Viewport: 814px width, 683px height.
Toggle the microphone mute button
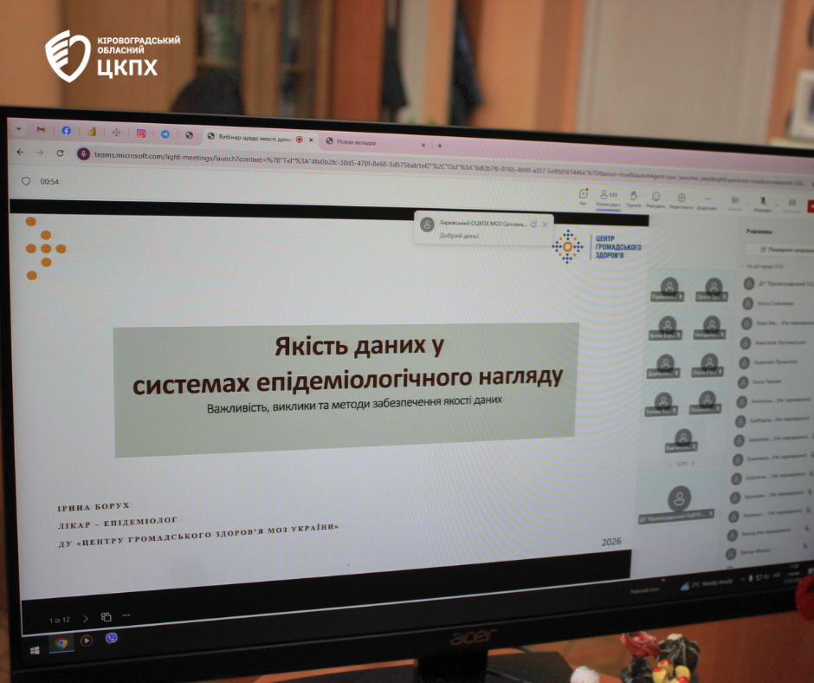pos(761,203)
